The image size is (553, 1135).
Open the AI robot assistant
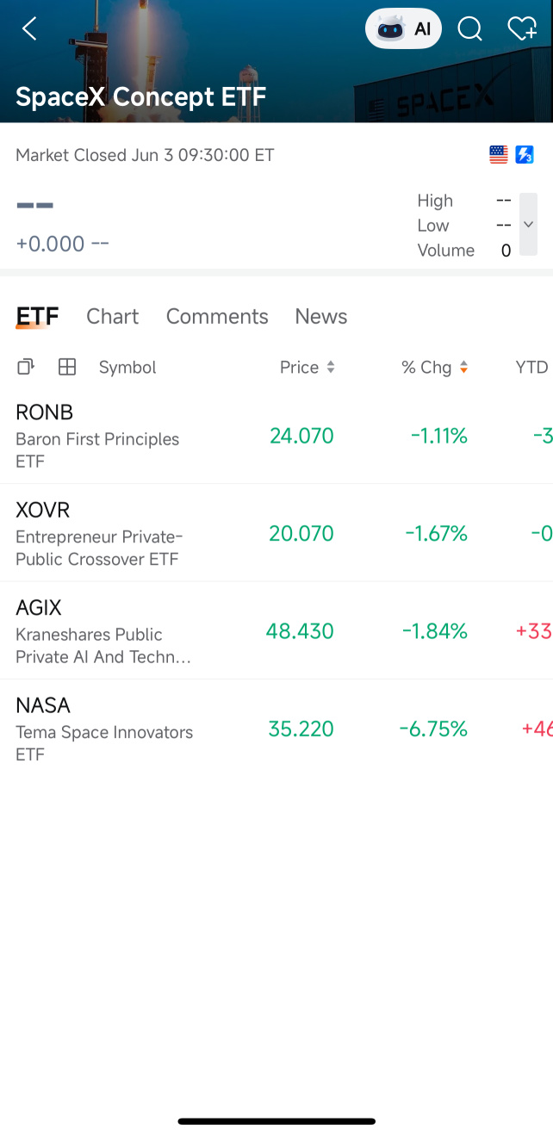coord(404,29)
